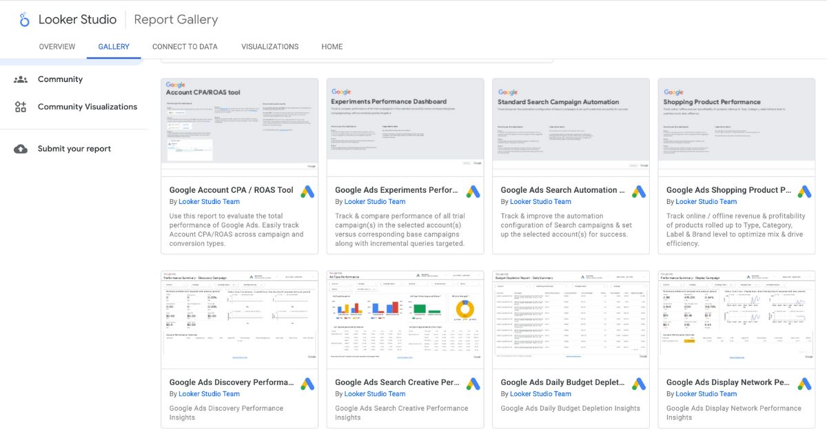The height and width of the screenshot is (434, 827).
Task: Open Looker Studio Team link under Display Network report
Action: [706, 394]
